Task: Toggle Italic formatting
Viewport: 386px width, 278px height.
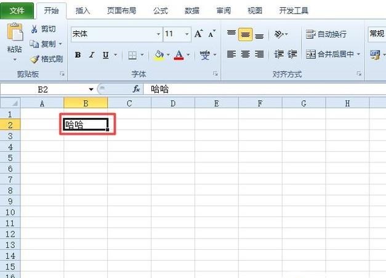Action: pyautogui.click(x=92, y=55)
